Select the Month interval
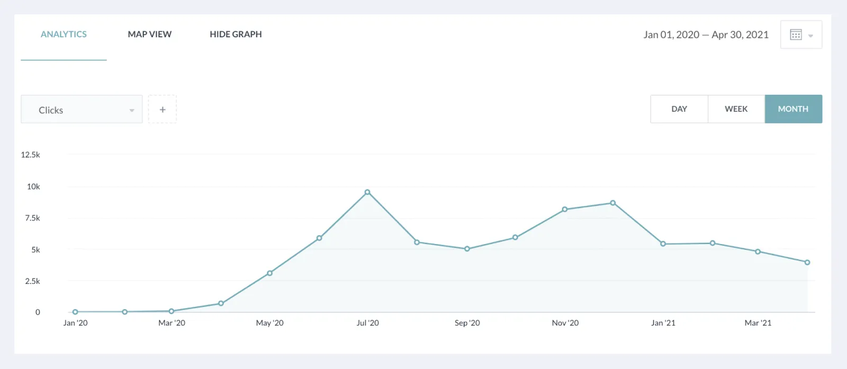 [x=793, y=109]
